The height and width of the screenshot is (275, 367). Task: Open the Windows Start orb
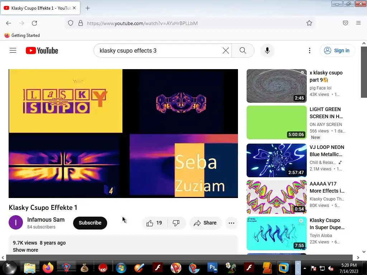(9, 268)
